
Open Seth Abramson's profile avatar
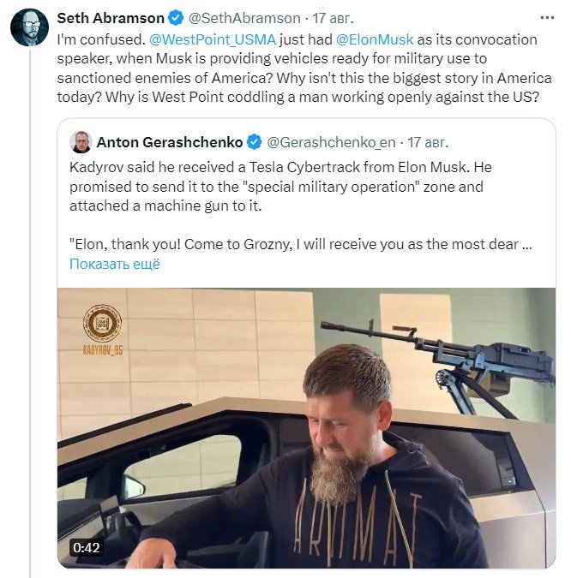[28, 28]
